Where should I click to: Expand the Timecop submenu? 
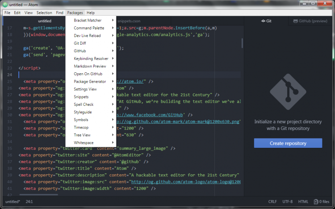[91, 128]
